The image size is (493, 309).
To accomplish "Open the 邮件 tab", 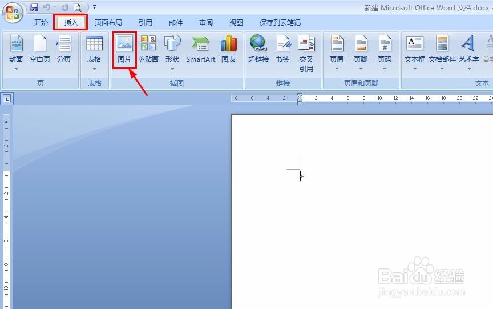I will tap(175, 23).
